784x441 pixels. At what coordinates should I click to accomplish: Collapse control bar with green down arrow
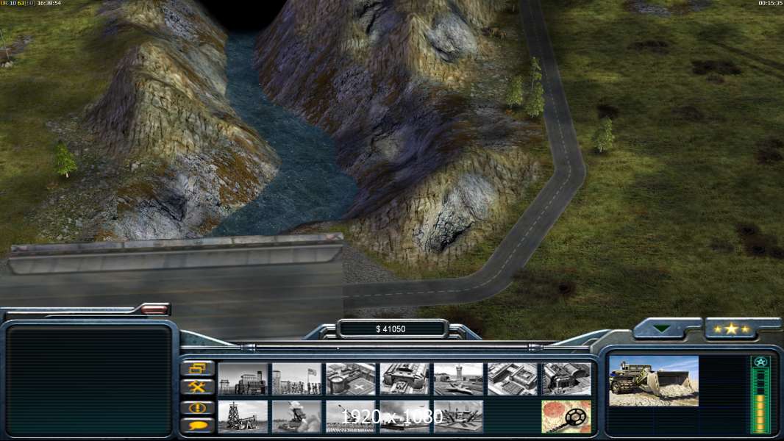pos(663,329)
